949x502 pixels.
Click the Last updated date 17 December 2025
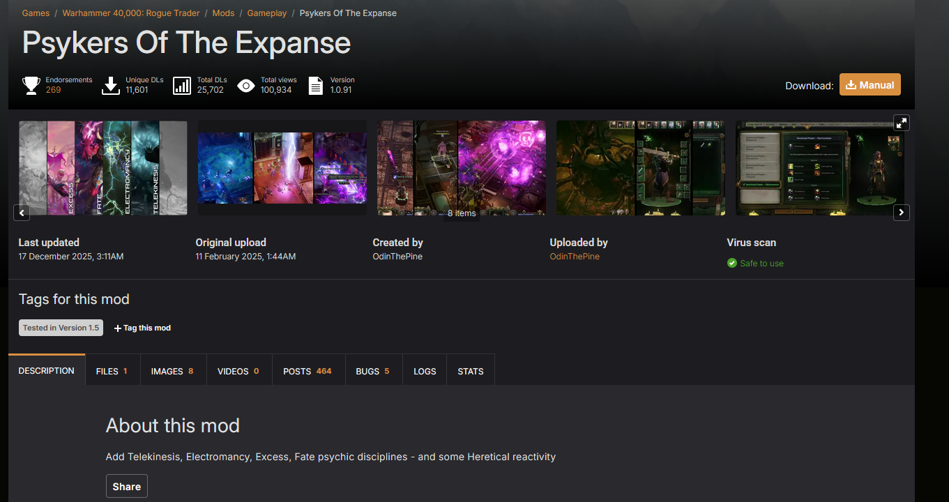pyautogui.click(x=71, y=257)
